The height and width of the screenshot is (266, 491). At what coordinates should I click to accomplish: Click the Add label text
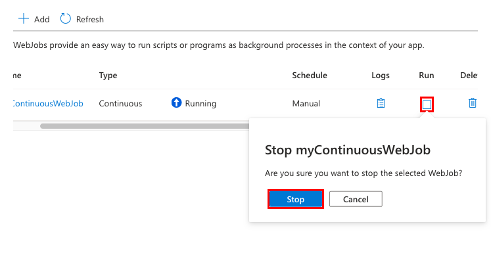coord(41,20)
